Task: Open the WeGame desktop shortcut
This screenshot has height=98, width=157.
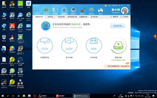Action: [x=12, y=4]
